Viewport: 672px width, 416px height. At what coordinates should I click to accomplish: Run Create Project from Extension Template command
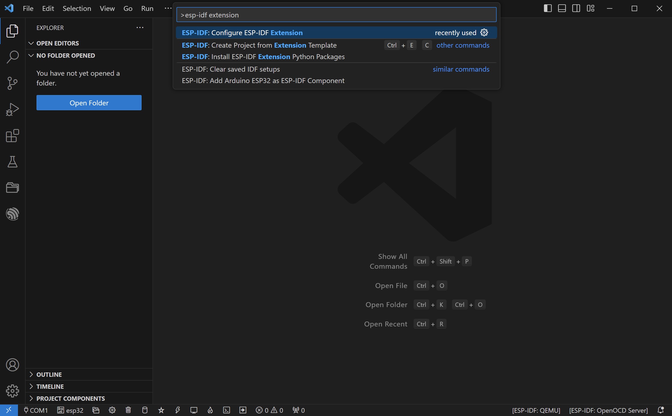tap(336, 45)
